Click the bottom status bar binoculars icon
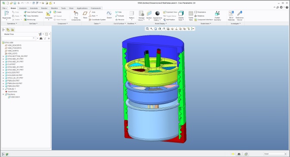The width and height of the screenshot is (290, 157). click(x=239, y=154)
